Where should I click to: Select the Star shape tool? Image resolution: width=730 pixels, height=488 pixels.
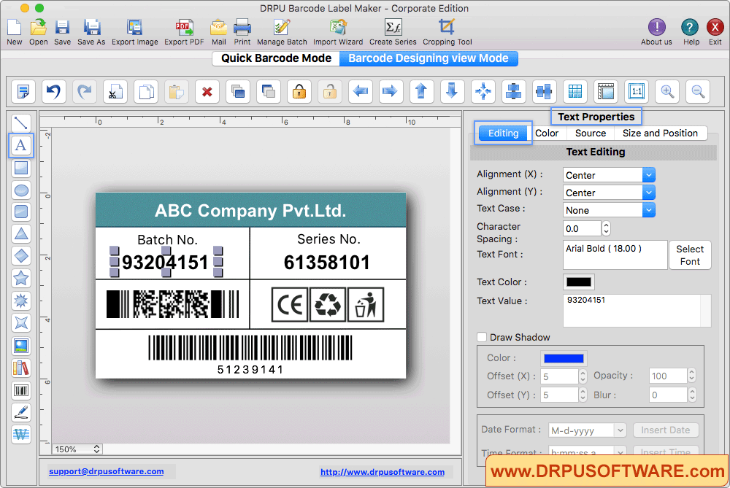point(21,278)
